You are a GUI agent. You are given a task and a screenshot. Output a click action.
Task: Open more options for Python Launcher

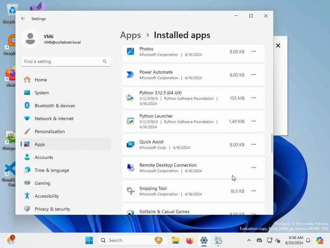pyautogui.click(x=254, y=121)
